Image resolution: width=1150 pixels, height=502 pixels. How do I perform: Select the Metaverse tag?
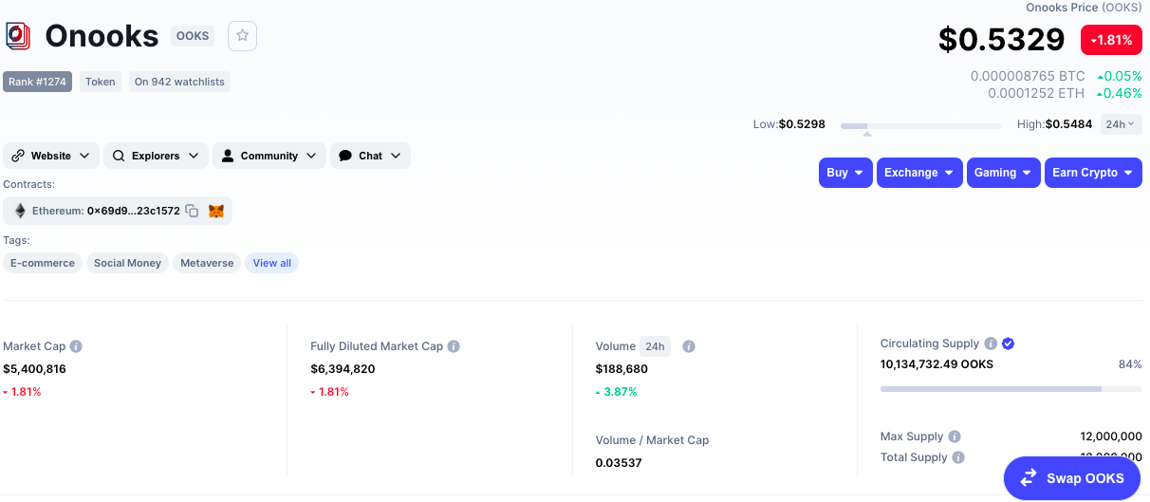pos(207,263)
